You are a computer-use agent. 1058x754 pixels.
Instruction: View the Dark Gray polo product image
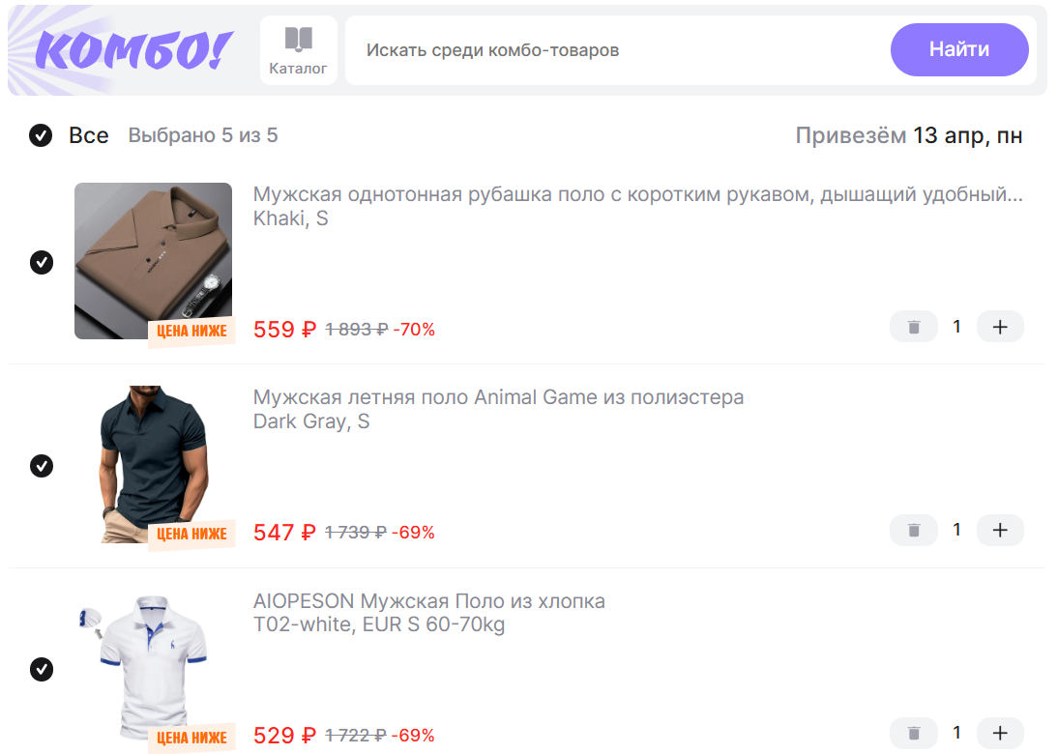click(153, 464)
